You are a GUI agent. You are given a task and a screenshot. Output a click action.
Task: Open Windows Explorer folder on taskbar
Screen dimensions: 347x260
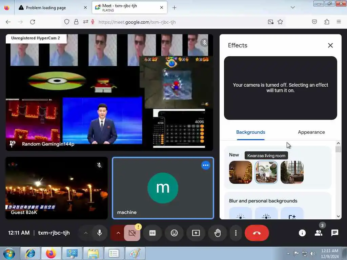pyautogui.click(x=93, y=253)
